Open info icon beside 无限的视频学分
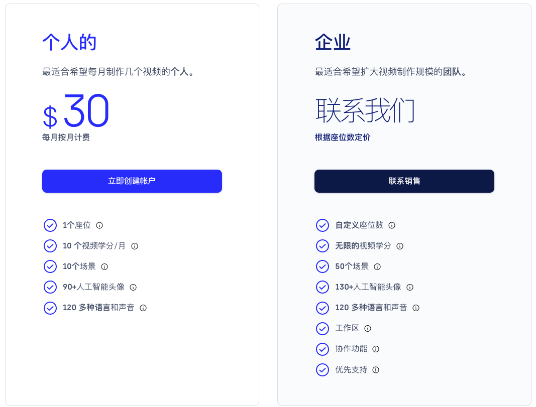 tap(400, 246)
